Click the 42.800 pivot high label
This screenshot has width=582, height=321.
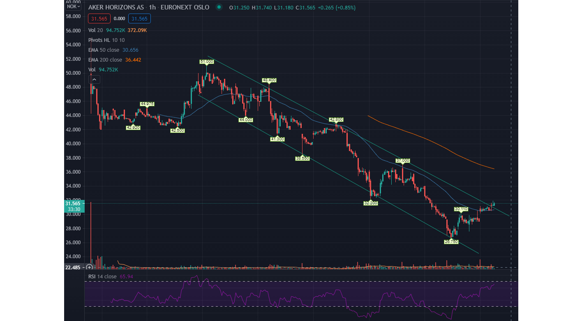[336, 119]
